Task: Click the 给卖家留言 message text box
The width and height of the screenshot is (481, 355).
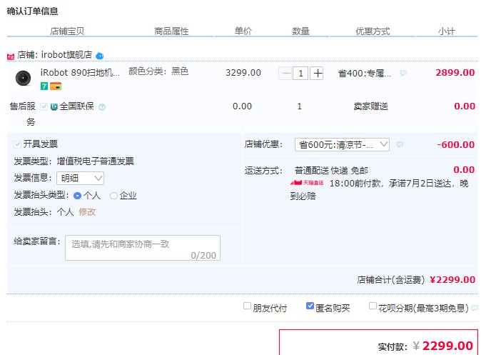Action: pyautogui.click(x=143, y=248)
